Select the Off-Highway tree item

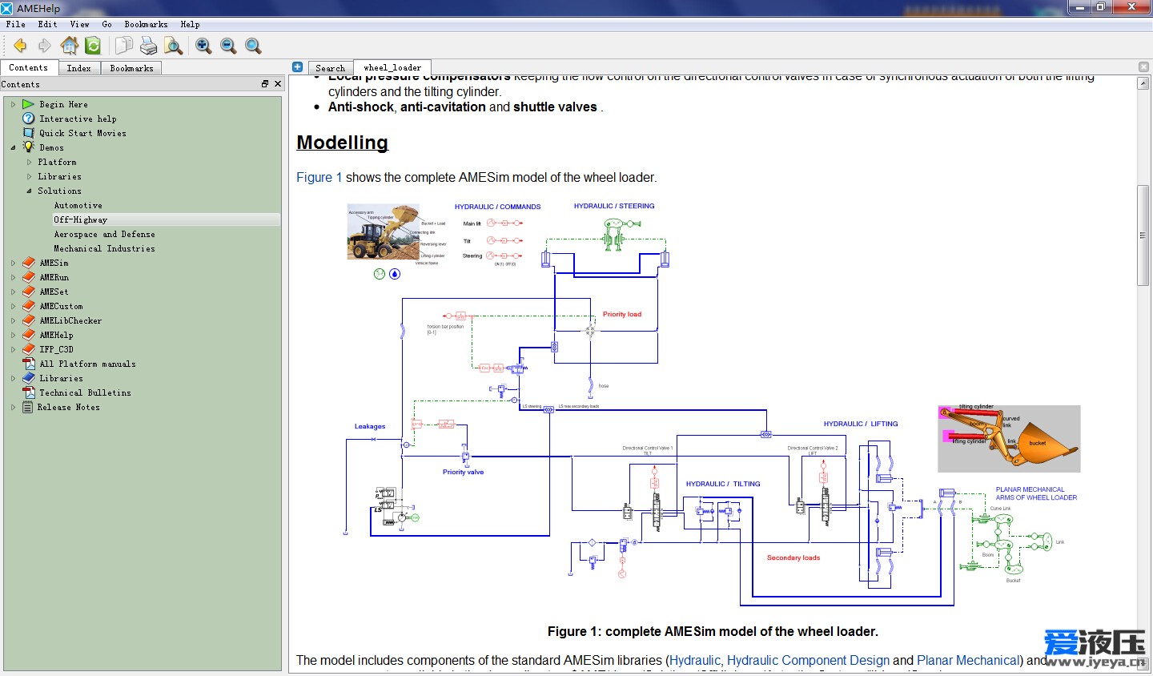(80, 219)
